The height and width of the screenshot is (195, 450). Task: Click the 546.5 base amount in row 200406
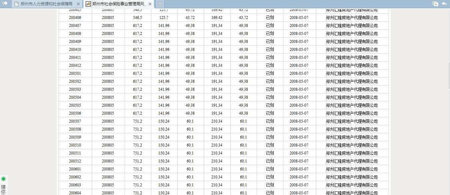137,18
